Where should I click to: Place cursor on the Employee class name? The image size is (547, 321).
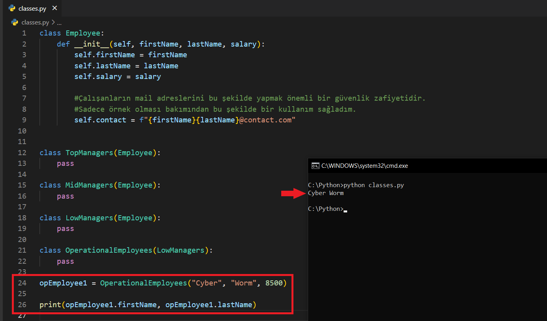pyautogui.click(x=83, y=33)
